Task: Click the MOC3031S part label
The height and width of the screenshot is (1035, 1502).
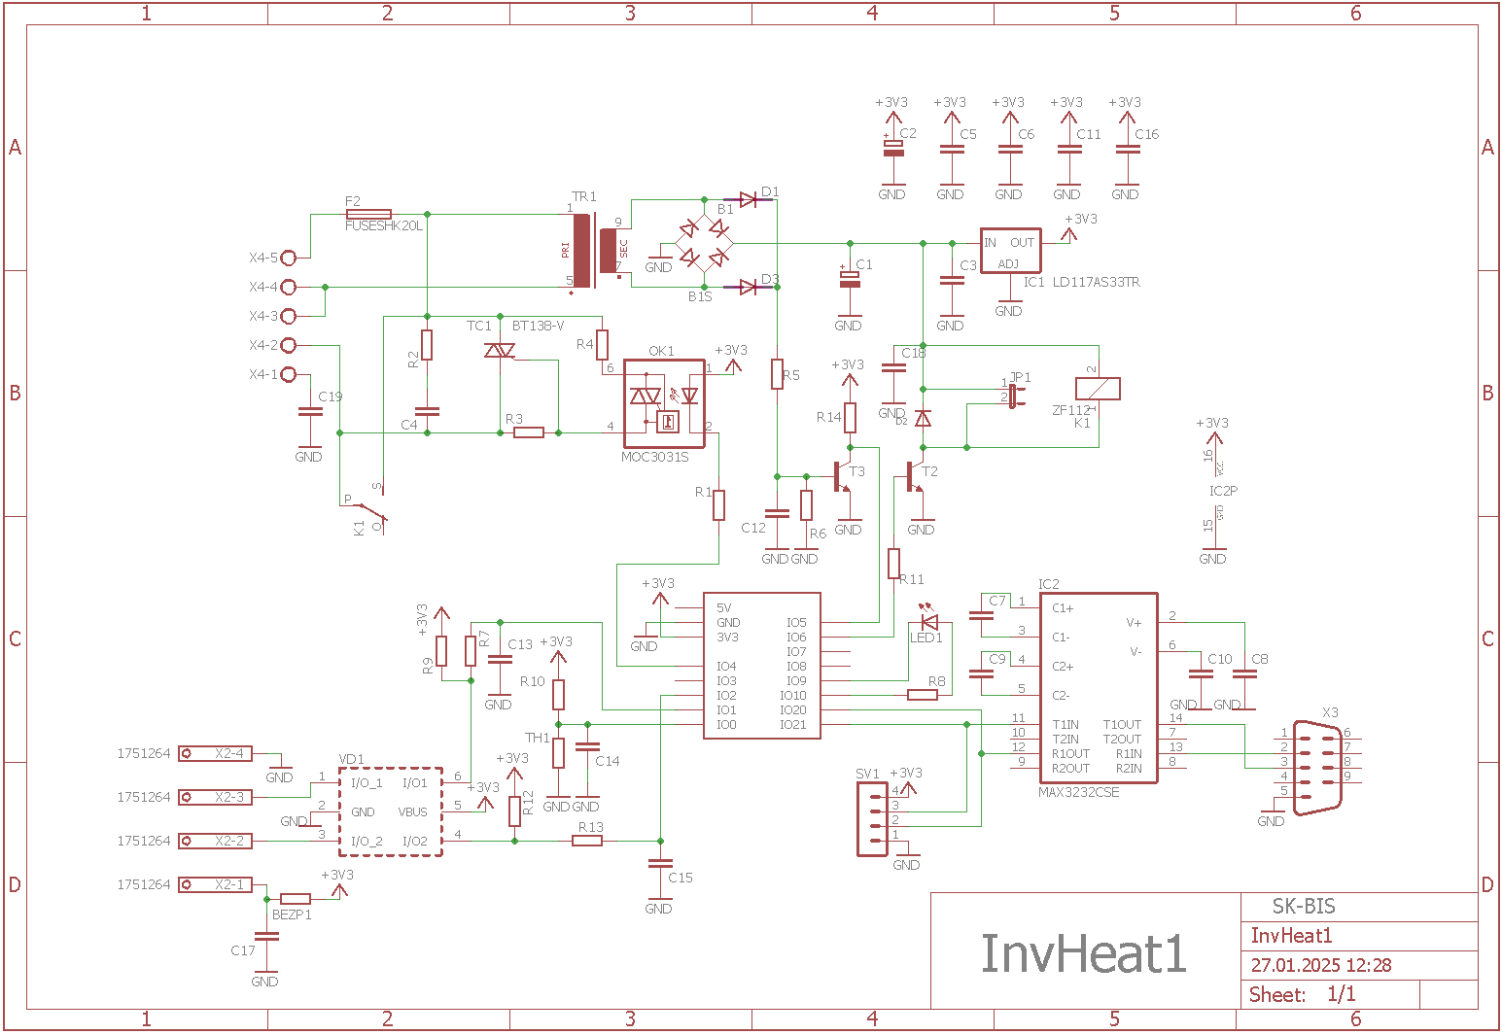Action: (655, 457)
